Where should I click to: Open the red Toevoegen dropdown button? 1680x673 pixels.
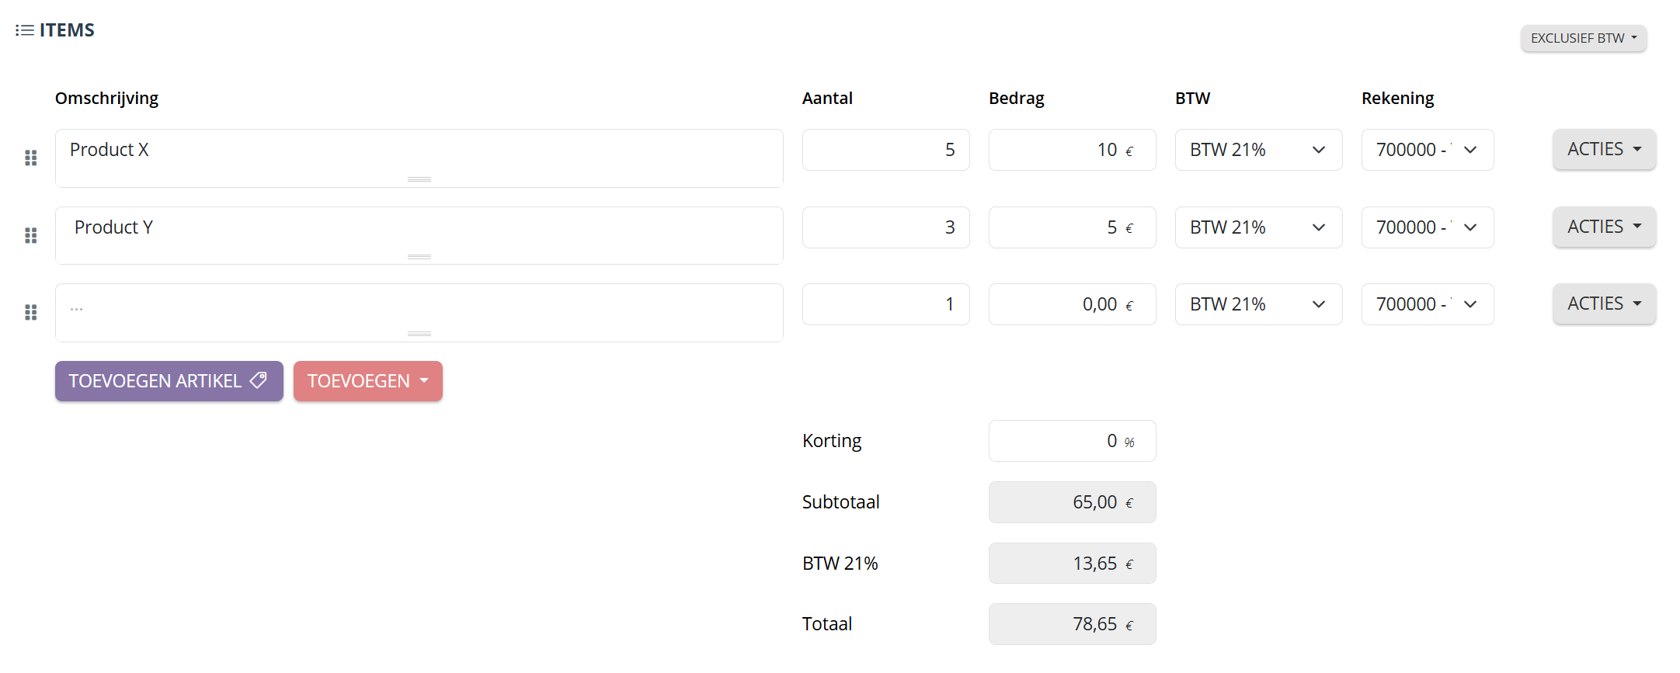coord(367,381)
